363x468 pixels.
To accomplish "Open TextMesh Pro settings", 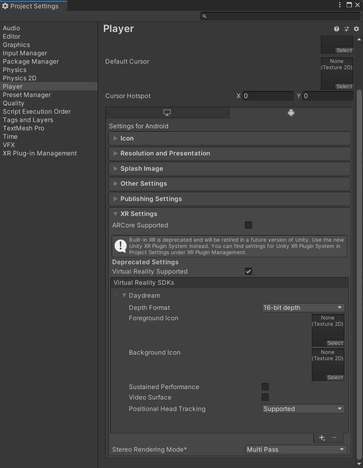I will coord(49,128).
